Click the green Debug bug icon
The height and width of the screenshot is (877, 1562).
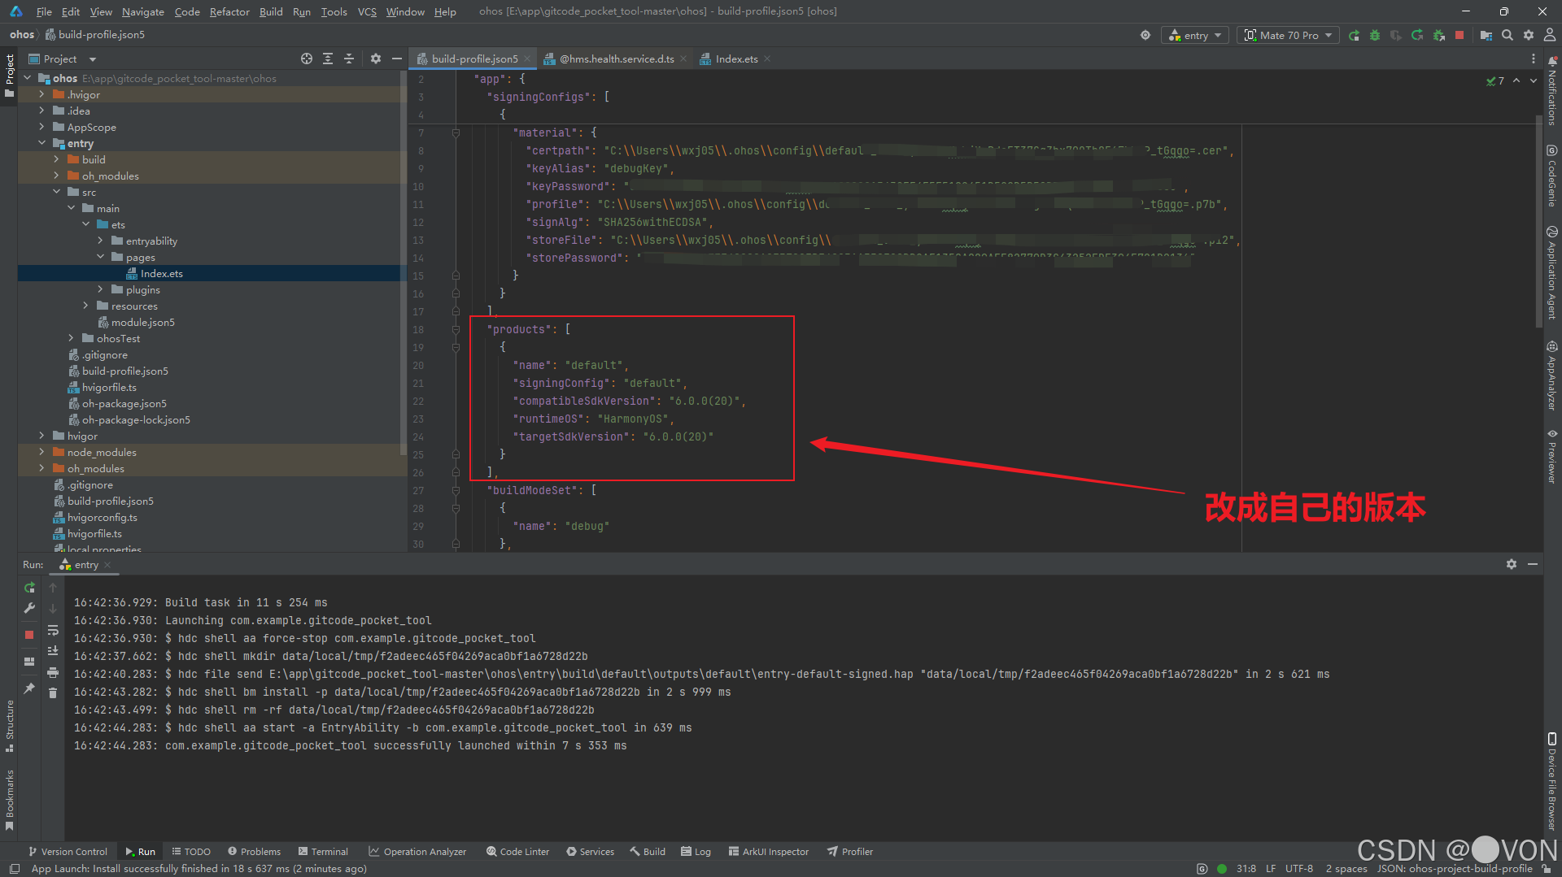click(1375, 35)
